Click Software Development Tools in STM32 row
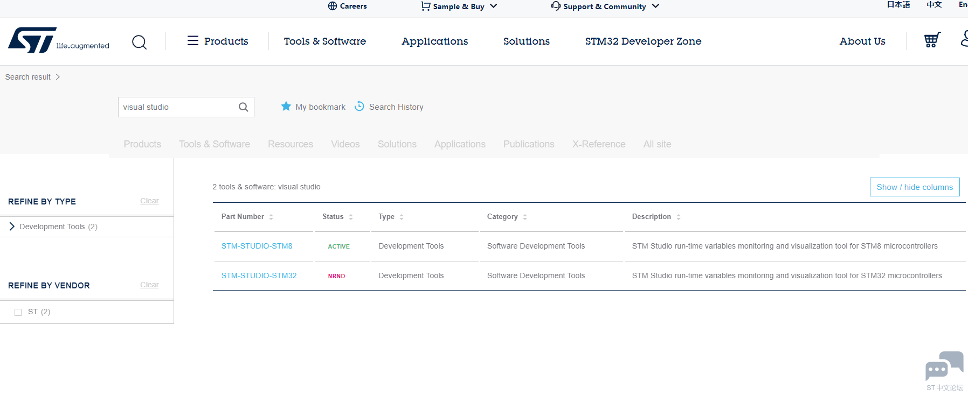This screenshot has height=396, width=968. click(x=536, y=275)
